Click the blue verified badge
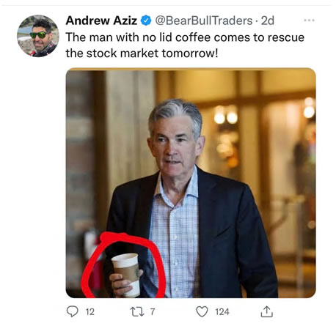This screenshot has height=326, width=336. [x=146, y=21]
